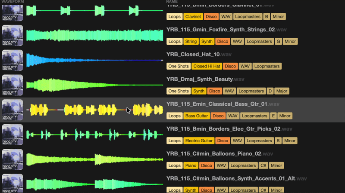Click the album thumbnail for Emin_Classical_Bass_Gtr_01
The width and height of the screenshot is (345, 193).
point(13,110)
